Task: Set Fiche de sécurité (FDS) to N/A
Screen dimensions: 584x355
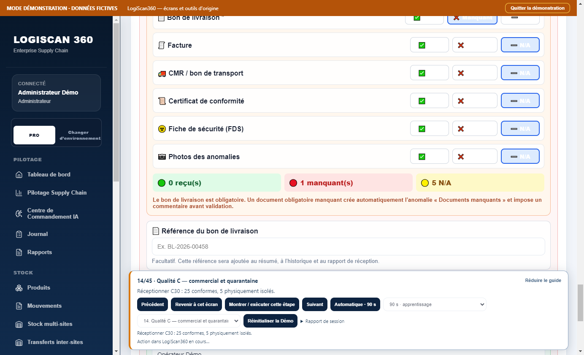Action: [520, 129]
